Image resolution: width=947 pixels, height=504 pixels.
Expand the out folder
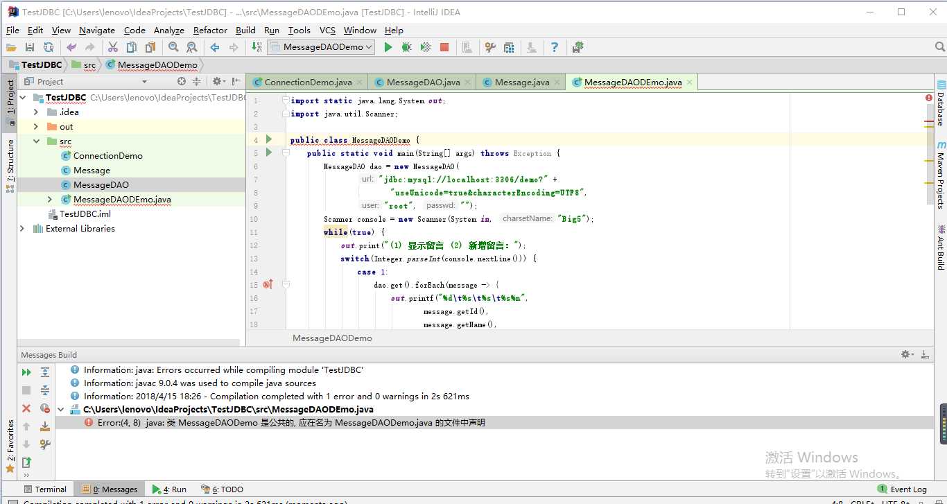click(x=36, y=126)
